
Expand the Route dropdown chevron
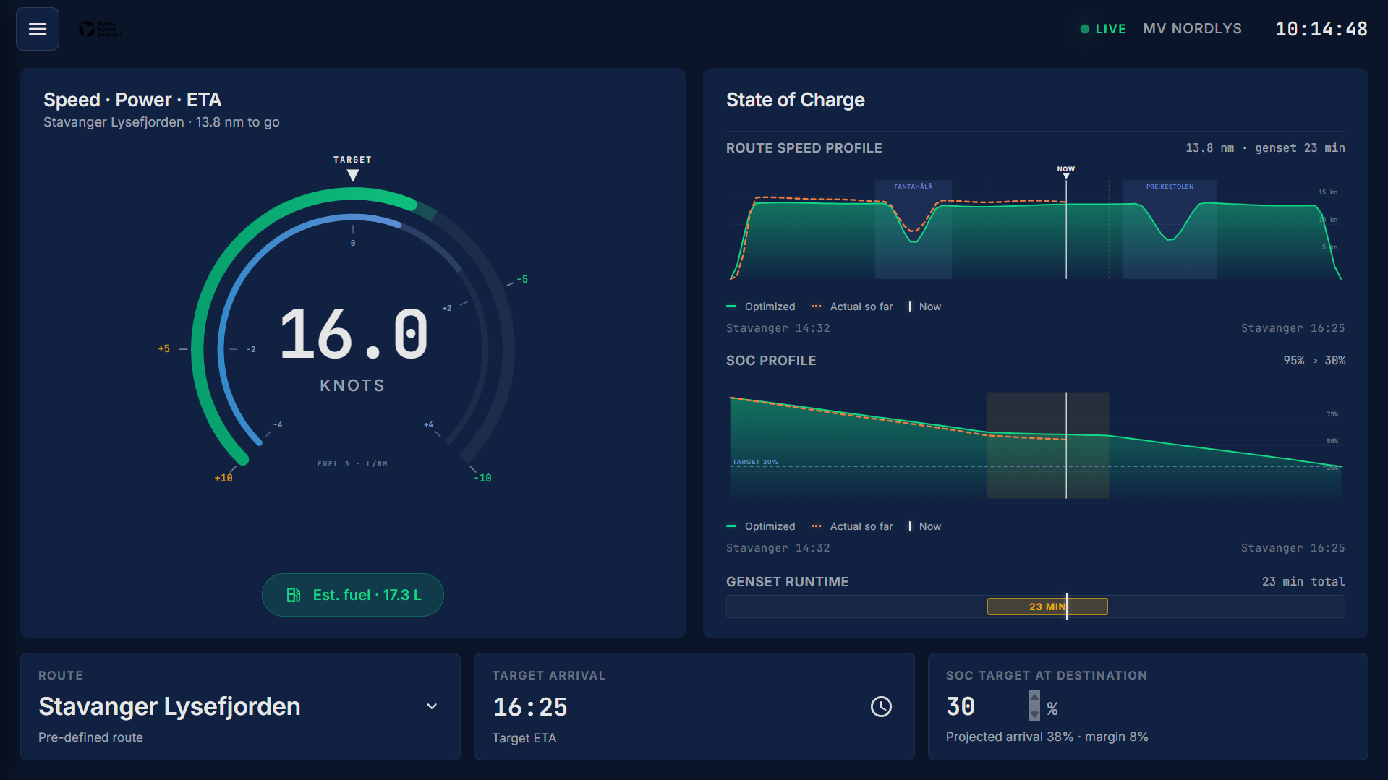click(x=432, y=706)
